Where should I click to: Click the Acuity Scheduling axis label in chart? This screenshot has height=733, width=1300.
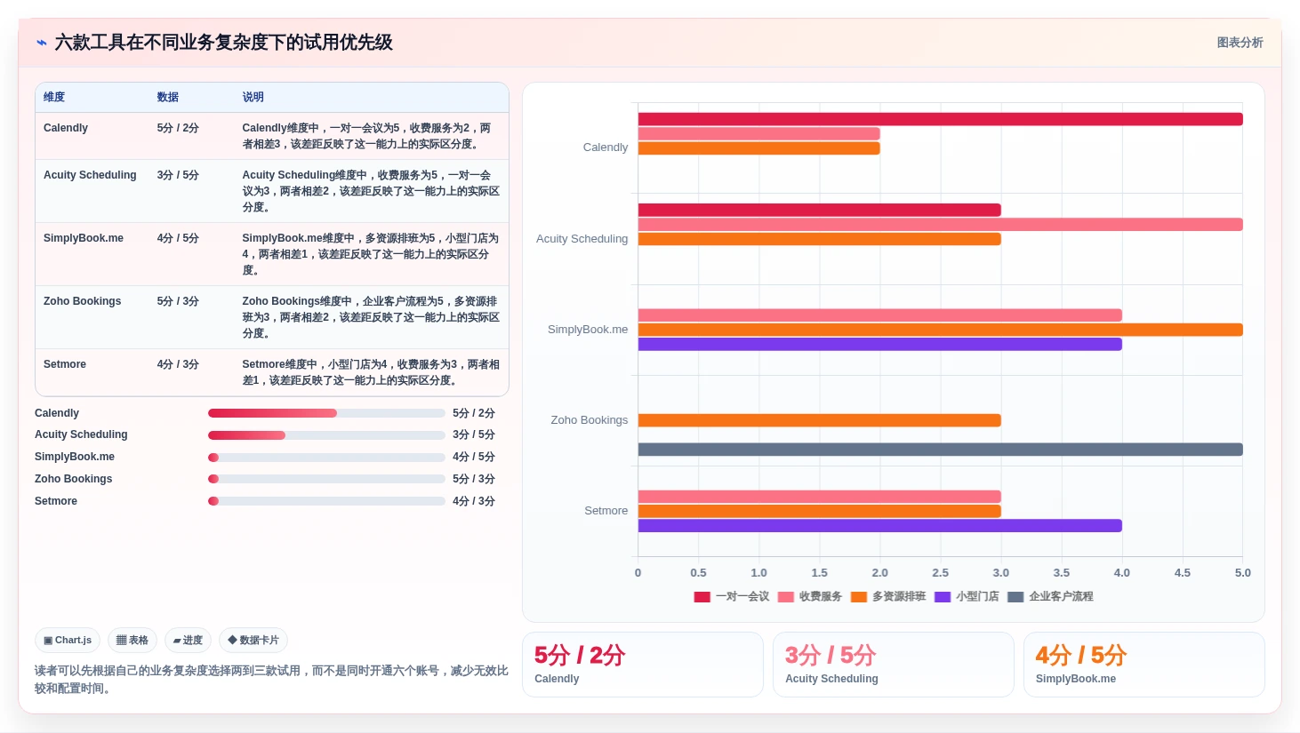click(582, 239)
